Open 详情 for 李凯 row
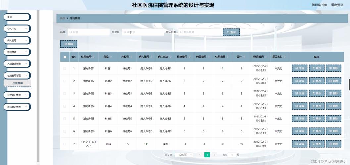Viewport: 350px width, 165px height. [x=300, y=144]
